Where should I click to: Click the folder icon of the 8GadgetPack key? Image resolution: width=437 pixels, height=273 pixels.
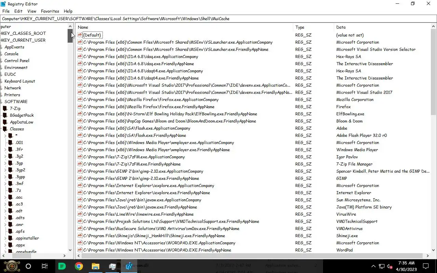[x=5, y=115]
